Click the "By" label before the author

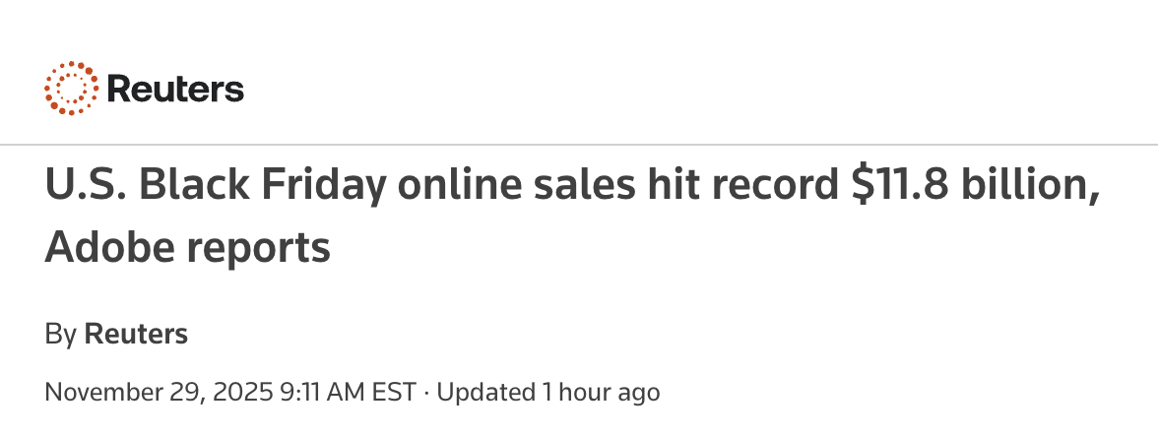61,335
